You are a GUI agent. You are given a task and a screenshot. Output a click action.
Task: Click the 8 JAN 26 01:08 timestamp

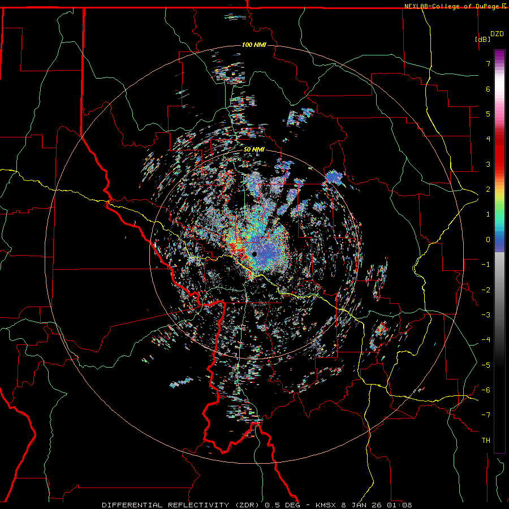pos(377,505)
